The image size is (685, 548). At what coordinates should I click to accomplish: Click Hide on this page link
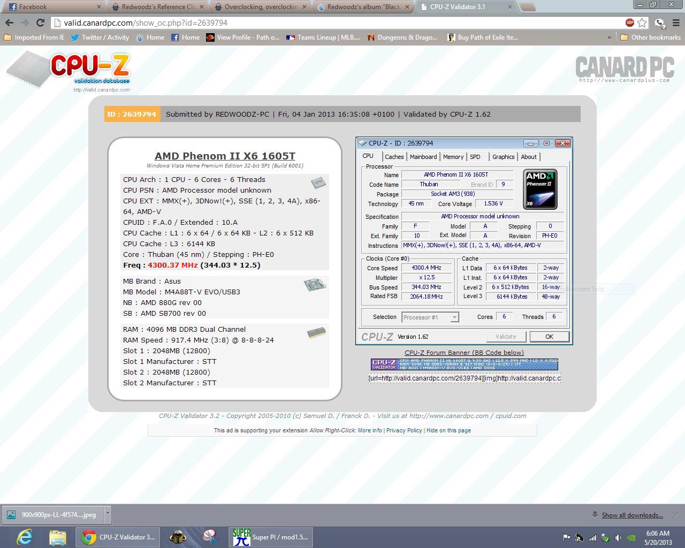[448, 430]
